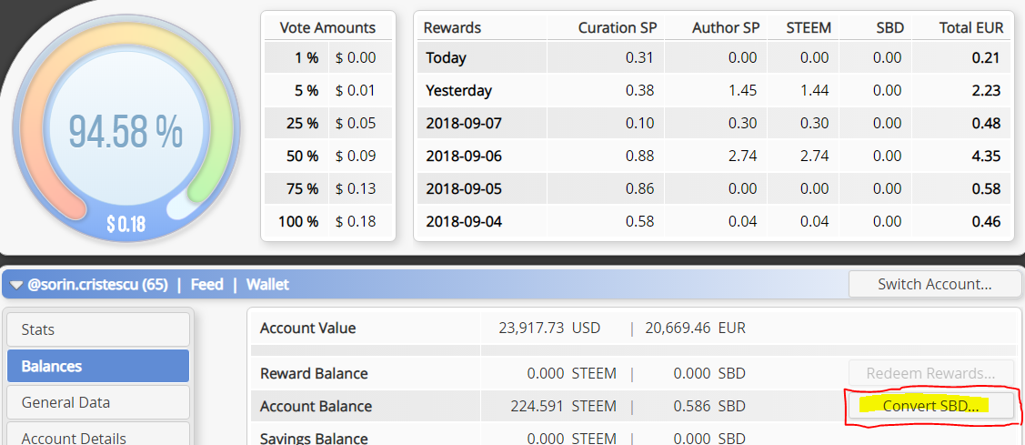
Task: Open the Wallet link
Action: [267, 285]
